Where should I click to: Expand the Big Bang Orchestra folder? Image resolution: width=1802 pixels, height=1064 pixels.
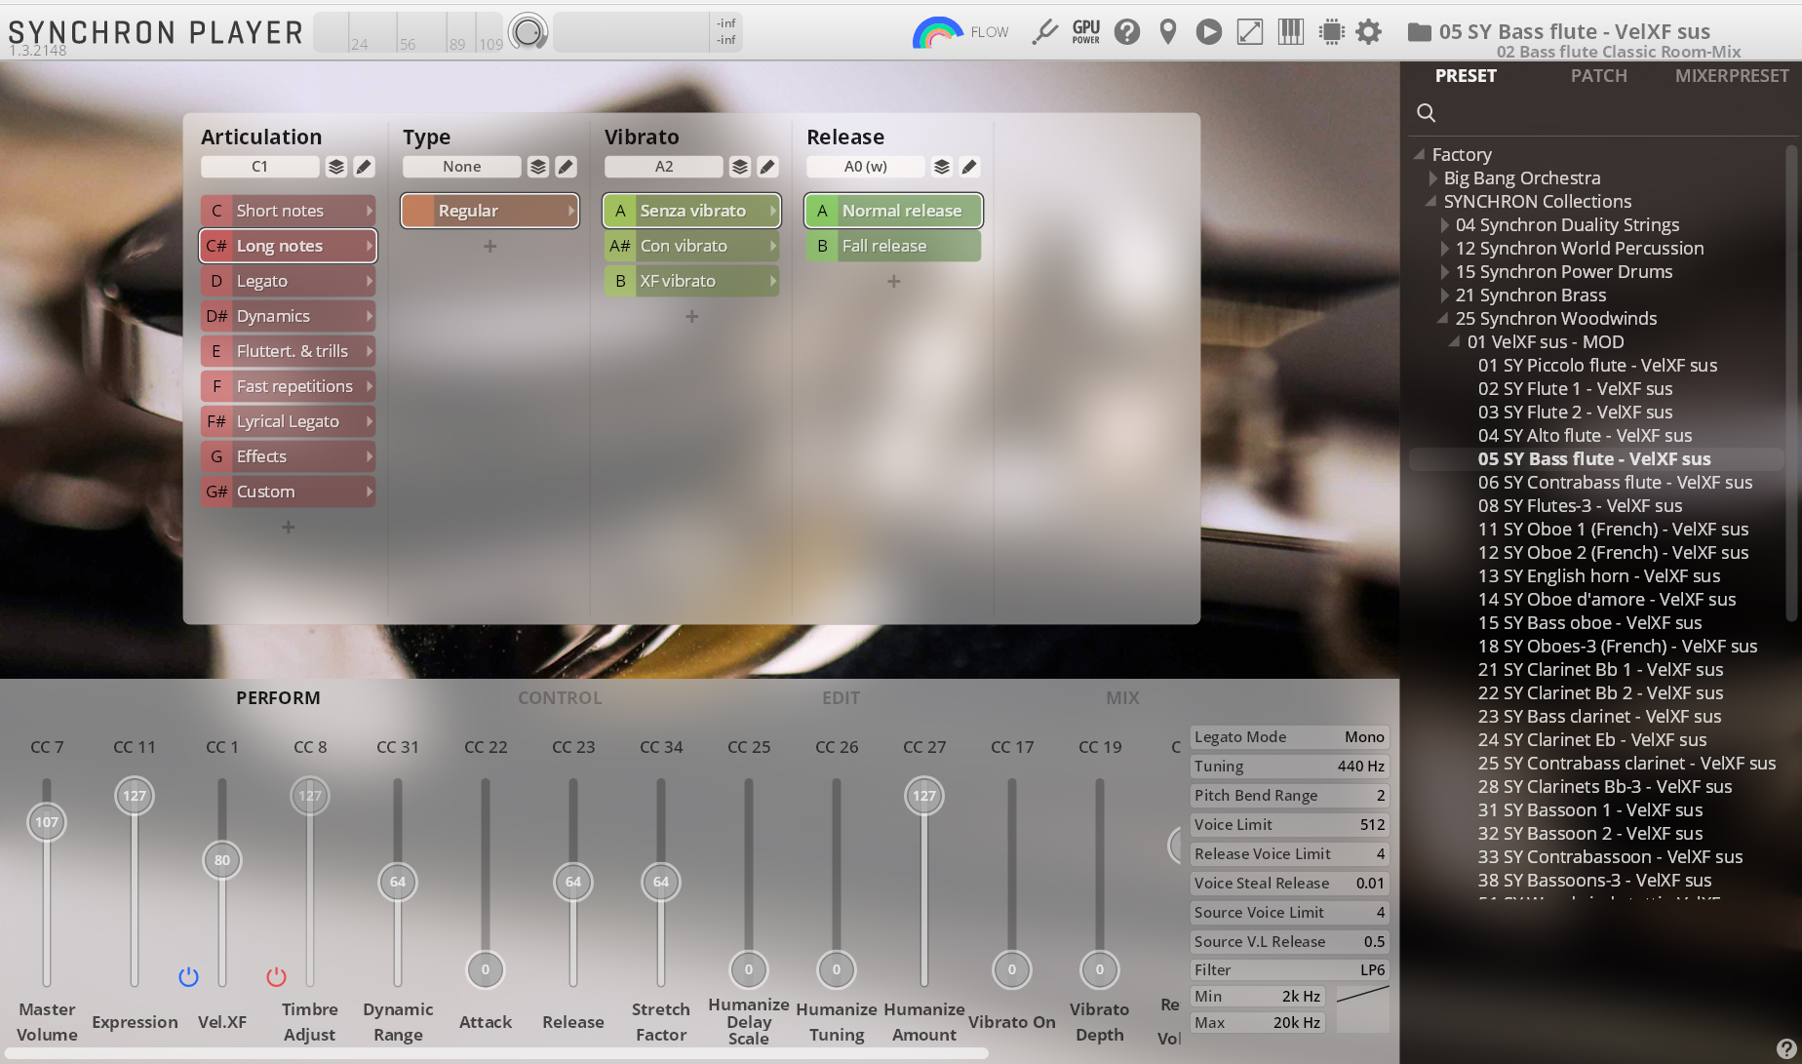coord(1432,177)
